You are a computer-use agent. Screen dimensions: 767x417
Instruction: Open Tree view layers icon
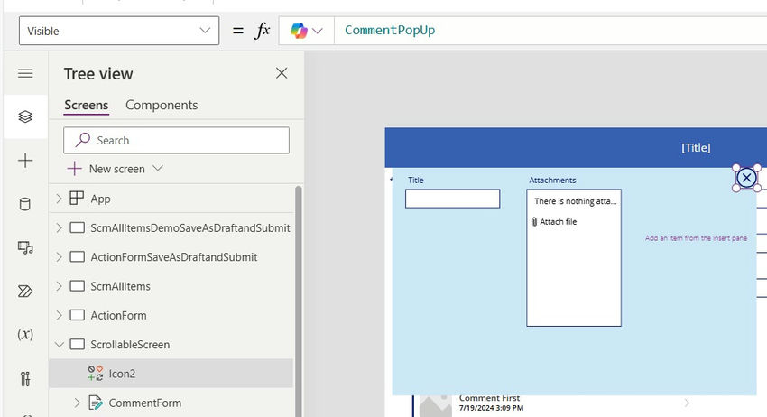click(25, 116)
